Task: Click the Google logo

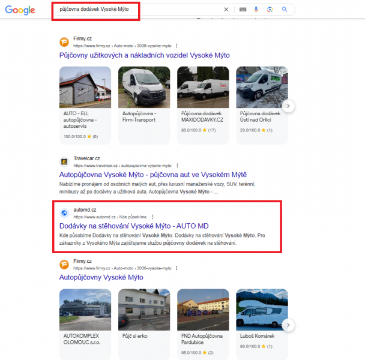Action: pos(20,10)
